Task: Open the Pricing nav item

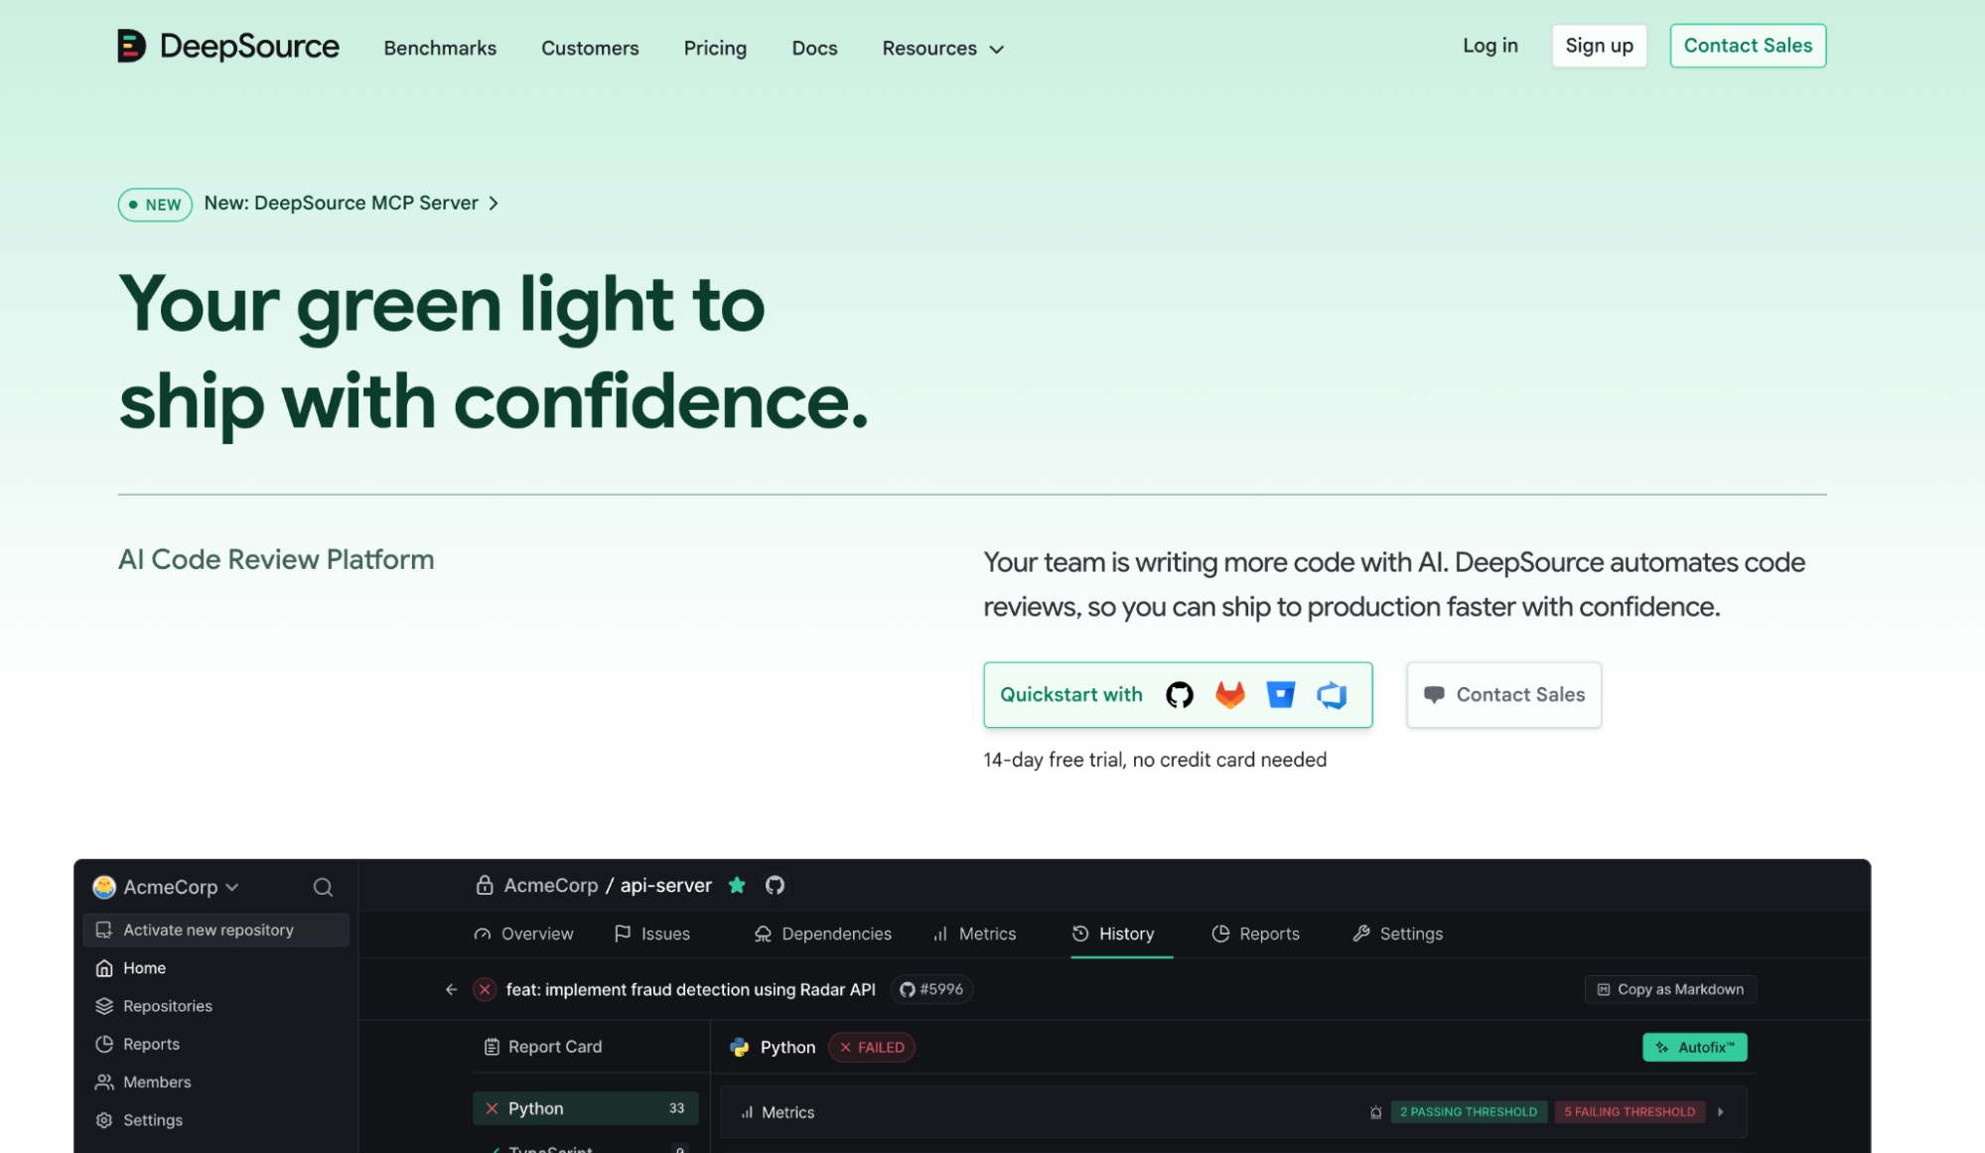Action: (x=715, y=49)
